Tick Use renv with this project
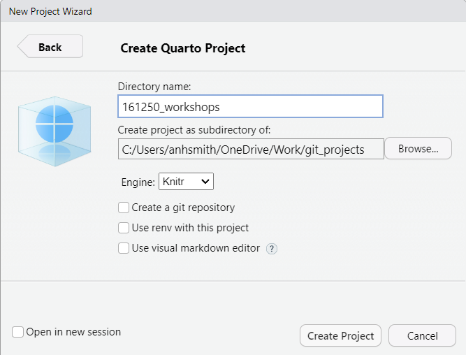The height and width of the screenshot is (355, 466). [124, 228]
